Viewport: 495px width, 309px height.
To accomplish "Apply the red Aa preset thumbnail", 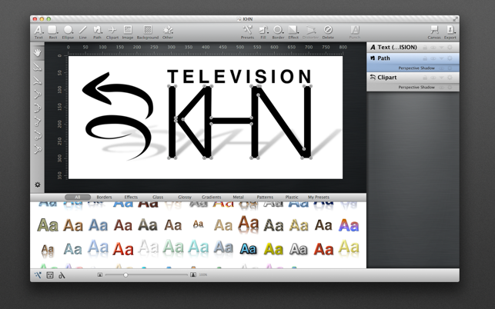I will pyautogui.click(x=123, y=248).
